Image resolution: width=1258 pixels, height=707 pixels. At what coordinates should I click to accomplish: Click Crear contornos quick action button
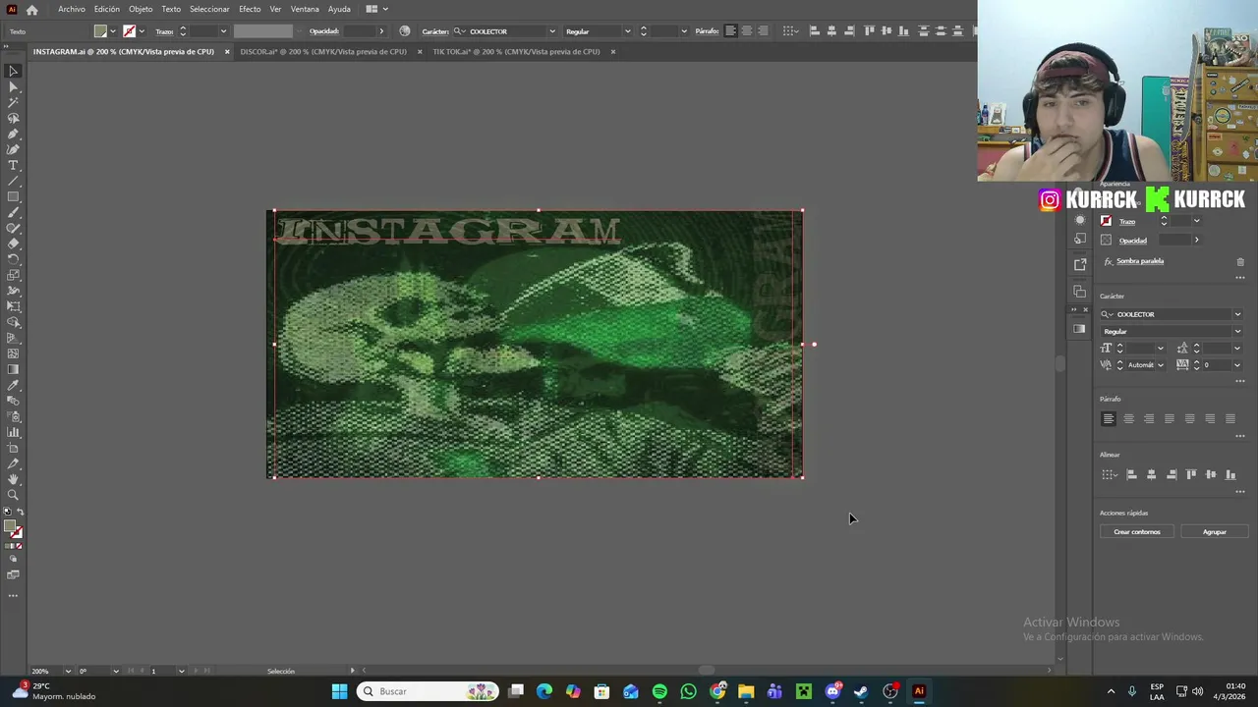(x=1137, y=532)
